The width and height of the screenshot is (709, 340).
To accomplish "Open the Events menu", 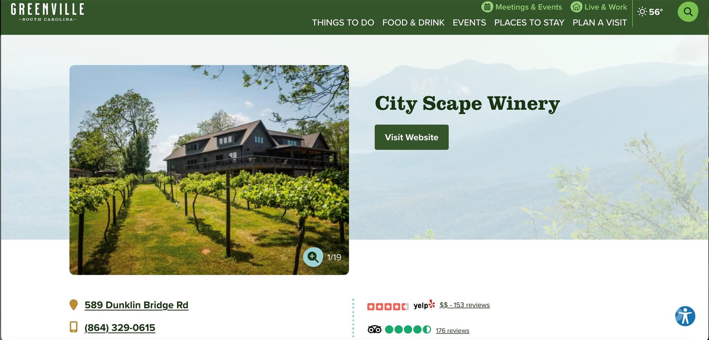I will (x=469, y=23).
